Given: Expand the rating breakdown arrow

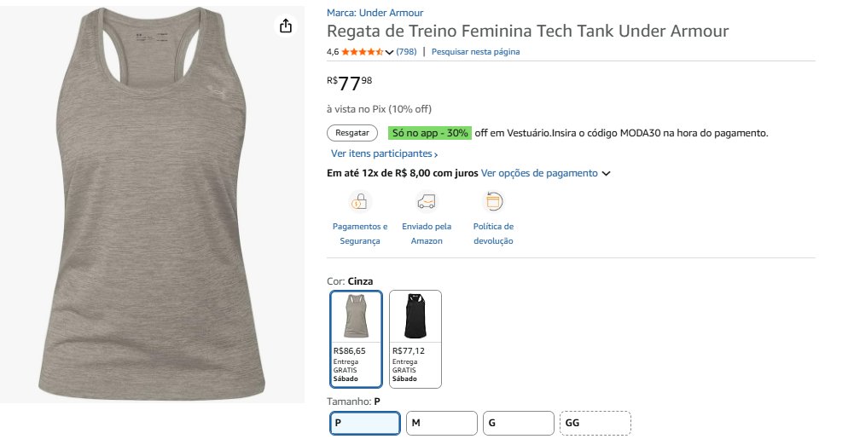Looking at the screenshot, I should click(x=390, y=53).
